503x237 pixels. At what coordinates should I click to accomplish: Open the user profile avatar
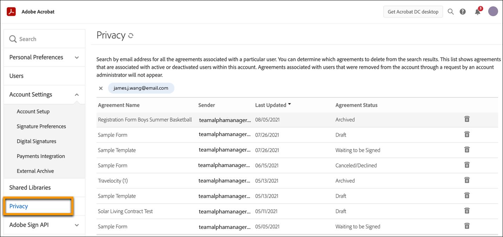click(493, 12)
